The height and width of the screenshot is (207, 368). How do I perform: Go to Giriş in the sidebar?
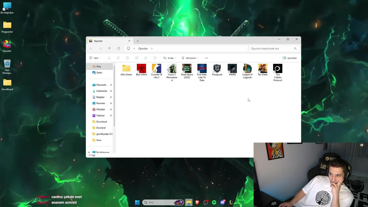coord(99,66)
